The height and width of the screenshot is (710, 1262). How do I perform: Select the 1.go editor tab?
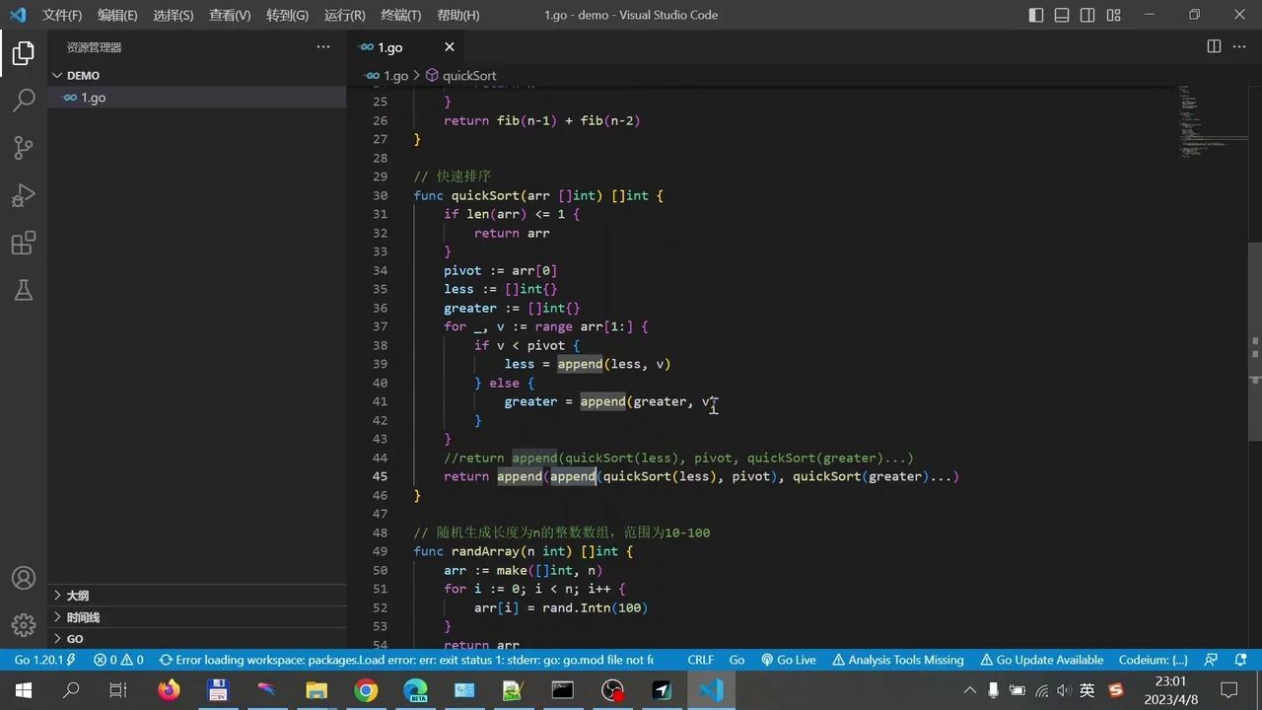pos(388,46)
